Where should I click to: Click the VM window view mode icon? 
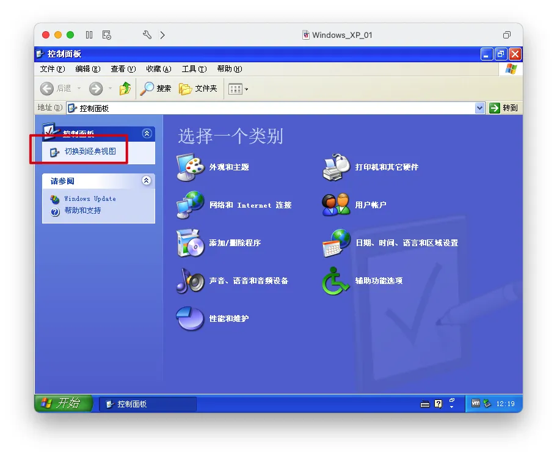coord(506,35)
